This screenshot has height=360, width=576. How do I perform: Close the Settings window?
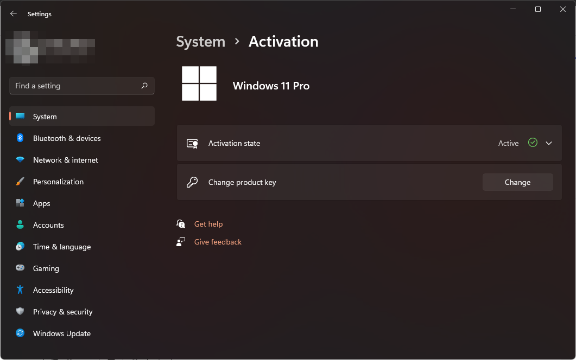click(563, 9)
